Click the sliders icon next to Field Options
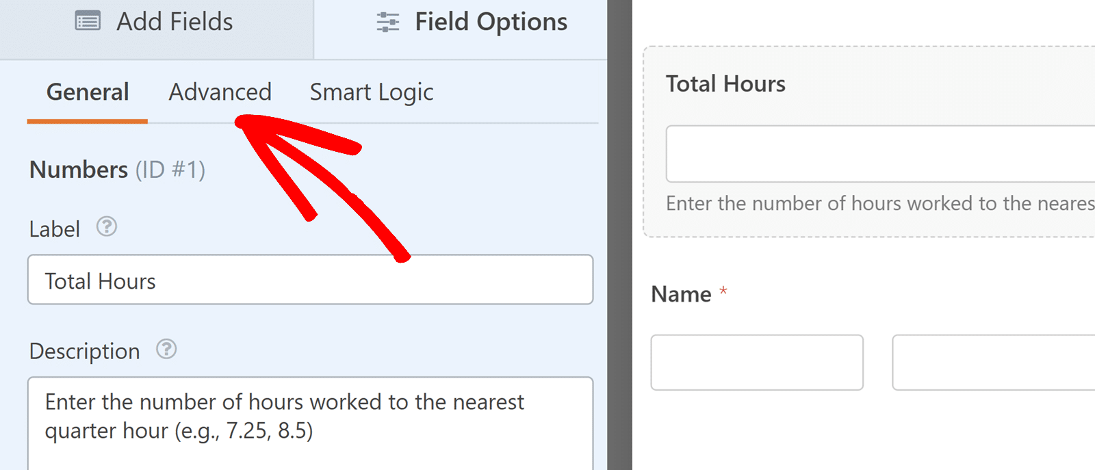This screenshot has width=1095, height=470. tap(387, 22)
